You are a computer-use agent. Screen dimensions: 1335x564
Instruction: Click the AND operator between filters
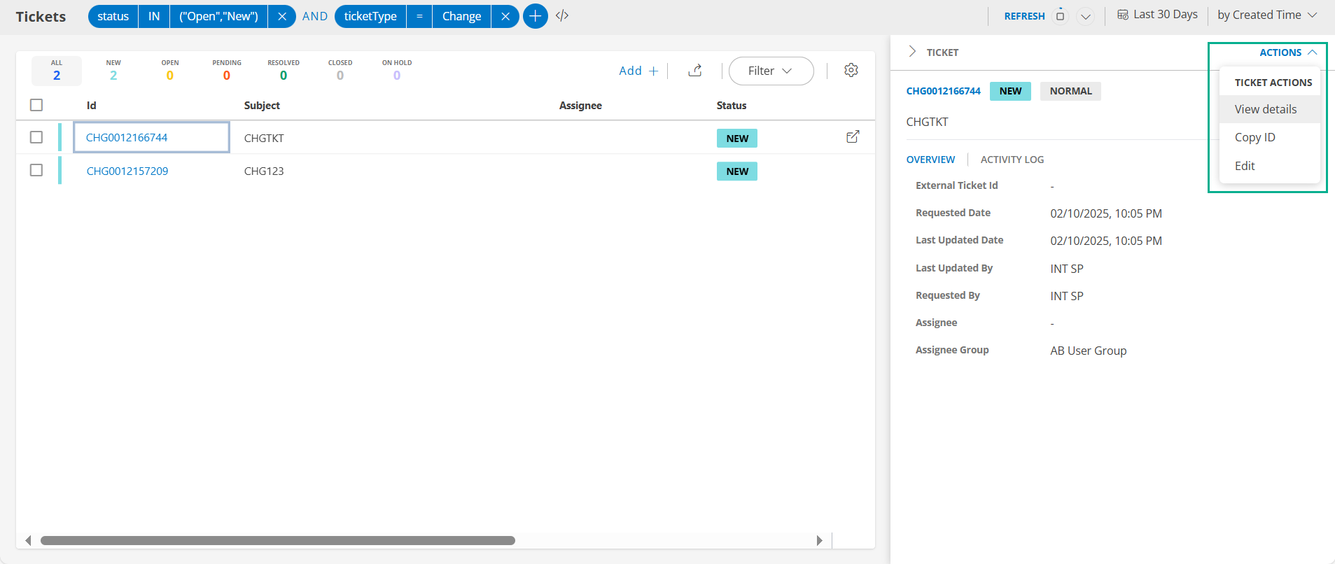(315, 16)
